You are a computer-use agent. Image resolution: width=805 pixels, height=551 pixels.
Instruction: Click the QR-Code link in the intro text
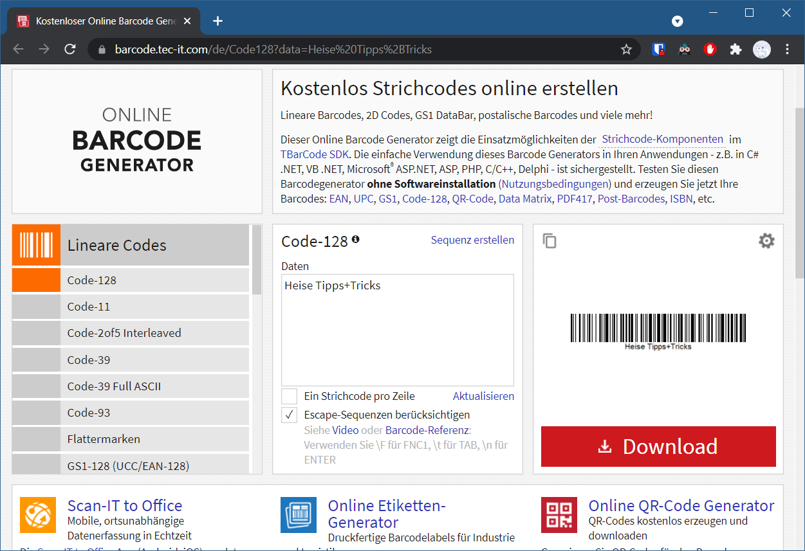(x=472, y=199)
